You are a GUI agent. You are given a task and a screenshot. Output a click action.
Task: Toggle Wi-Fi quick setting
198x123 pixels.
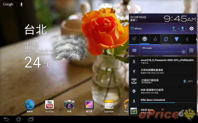[176, 39]
